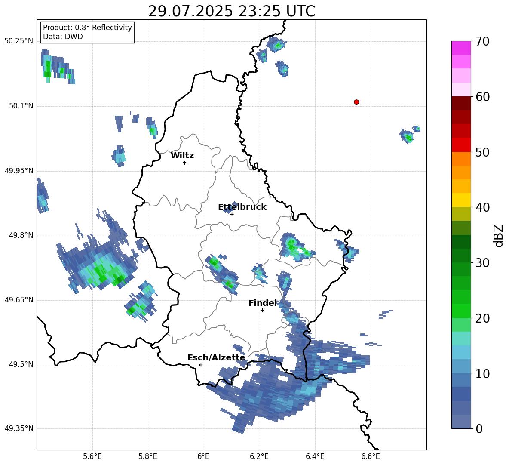The height and width of the screenshot is (465, 509).
Task: Click the 6.6°E longitude label
Action: (x=371, y=456)
